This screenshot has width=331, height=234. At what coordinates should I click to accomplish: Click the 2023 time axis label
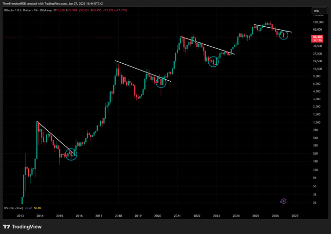point(217,216)
